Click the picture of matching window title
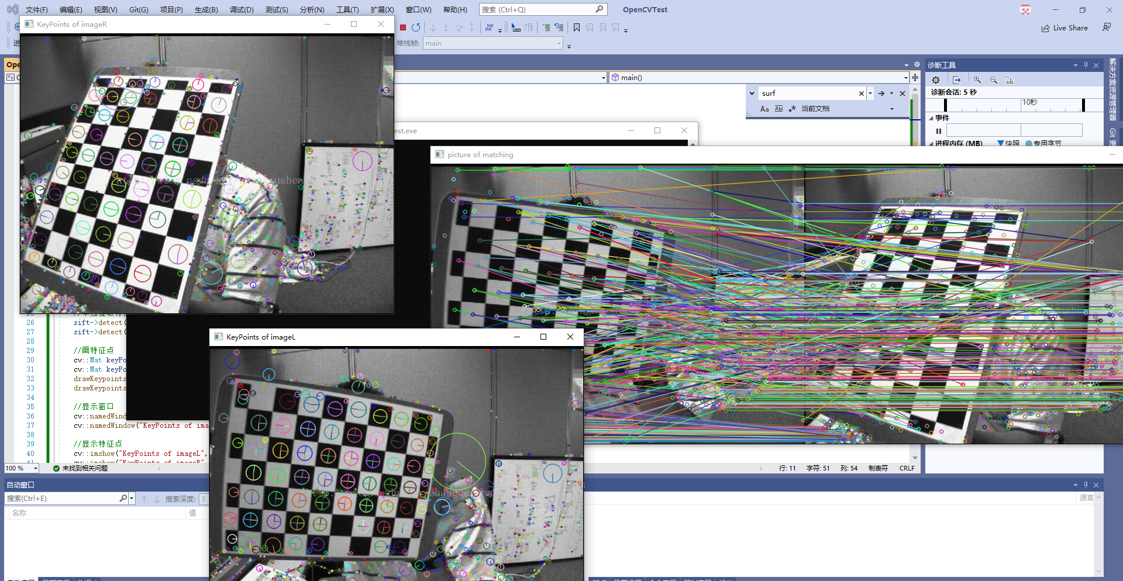The height and width of the screenshot is (581, 1123). (480, 155)
